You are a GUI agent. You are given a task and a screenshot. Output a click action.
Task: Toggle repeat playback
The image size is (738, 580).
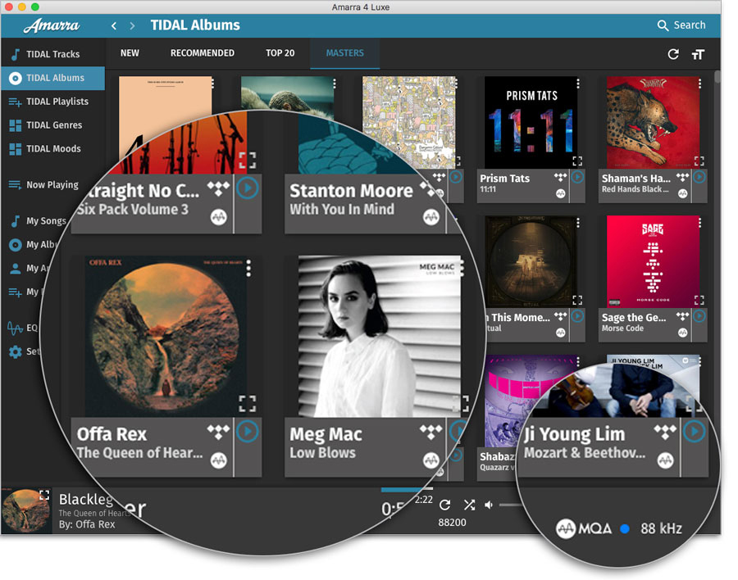[x=444, y=505]
